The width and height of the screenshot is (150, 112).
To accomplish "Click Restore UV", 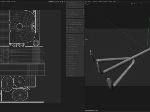I will pyautogui.click(x=75, y=73).
